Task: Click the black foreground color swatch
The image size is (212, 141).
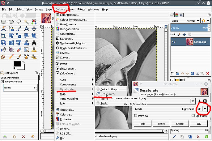Action: [x=17, y=64]
